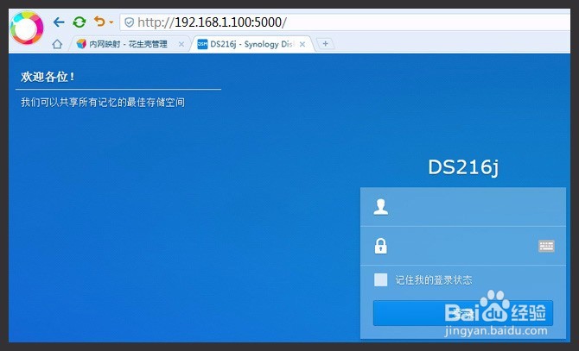Close the 内网映射 - 花生壳管理 tab
This screenshot has height=351, width=579.
(181, 44)
